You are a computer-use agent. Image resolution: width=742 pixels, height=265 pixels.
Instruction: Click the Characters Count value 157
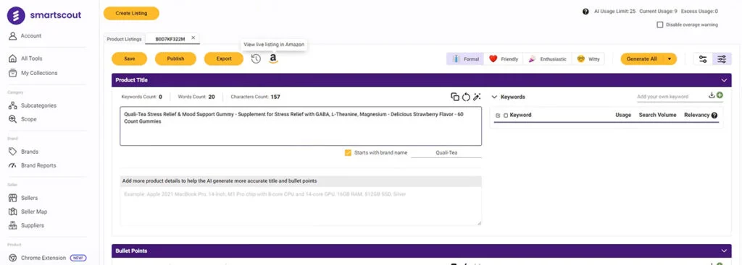pyautogui.click(x=275, y=97)
